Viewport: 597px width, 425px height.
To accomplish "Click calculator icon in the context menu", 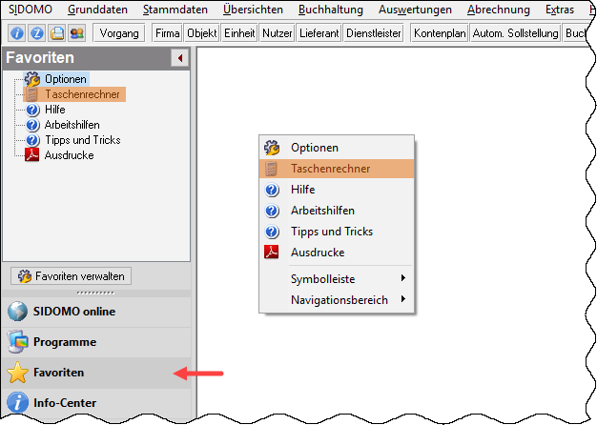I will click(x=272, y=169).
